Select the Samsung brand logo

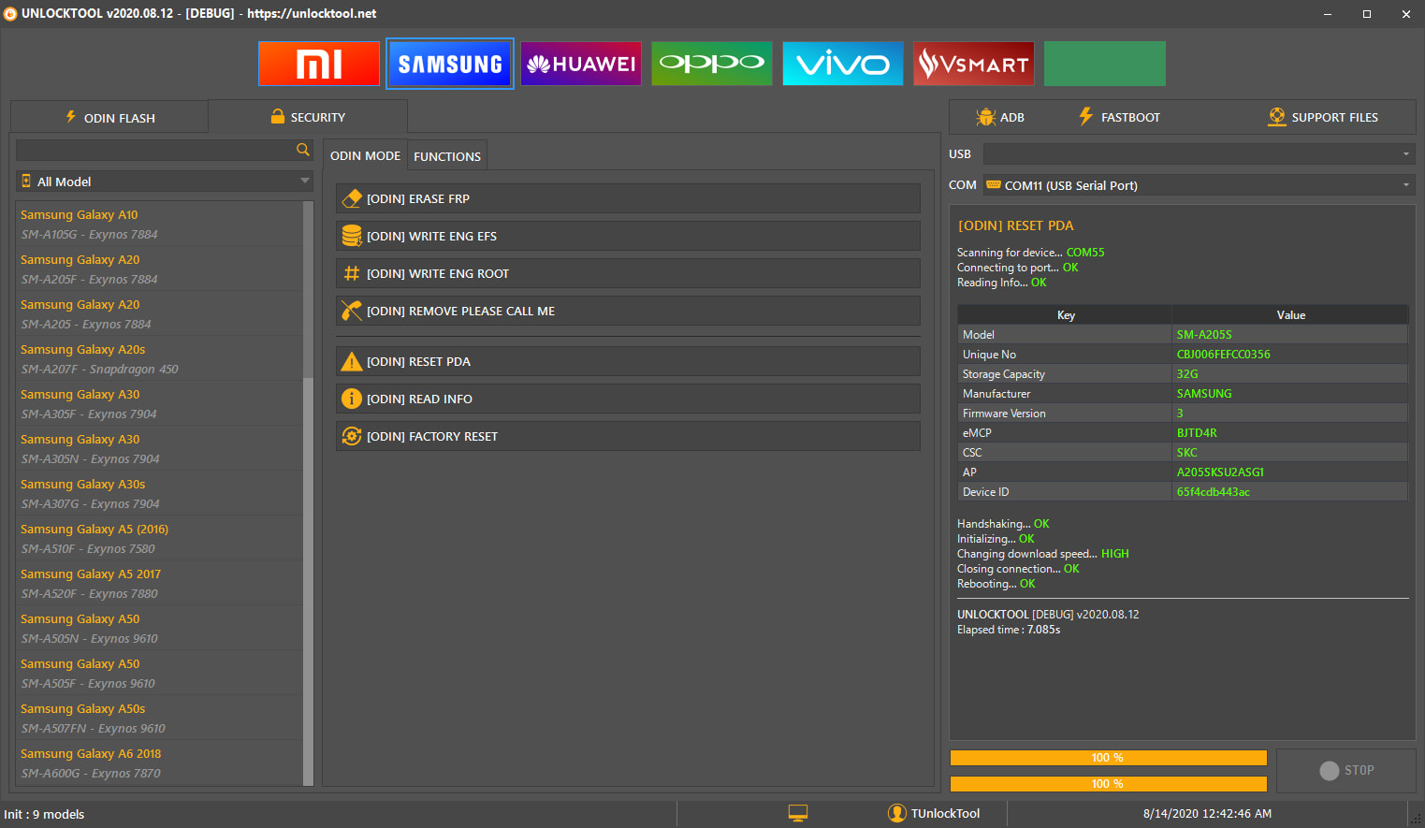pos(450,64)
